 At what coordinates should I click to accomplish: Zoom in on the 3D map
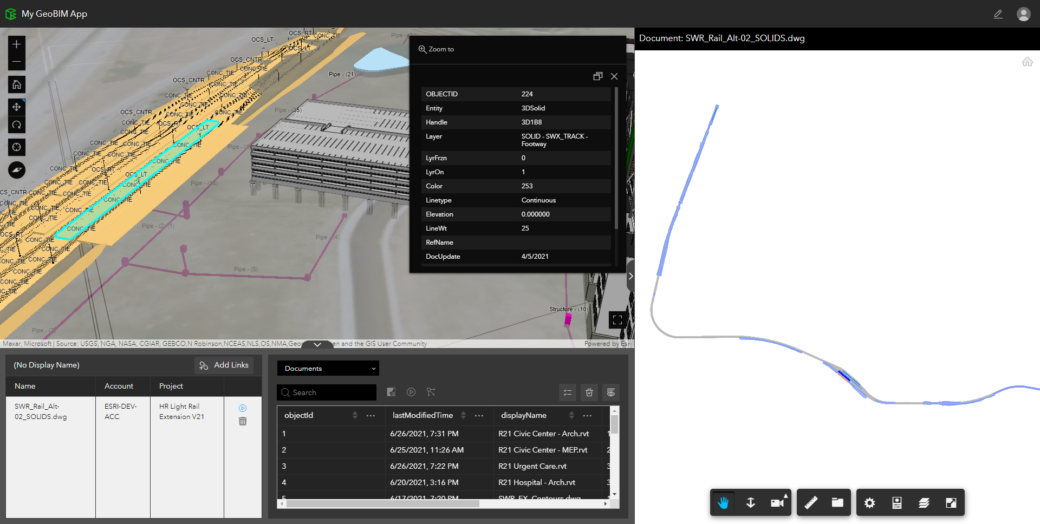pos(17,44)
